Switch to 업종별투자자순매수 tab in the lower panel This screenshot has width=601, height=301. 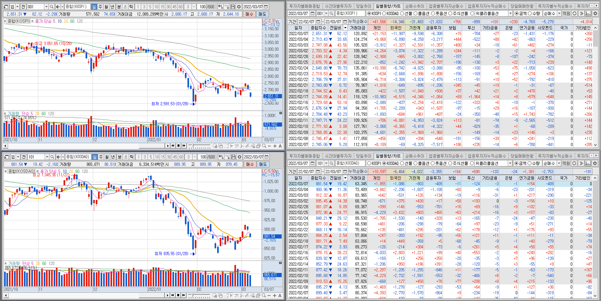pyautogui.click(x=446, y=156)
